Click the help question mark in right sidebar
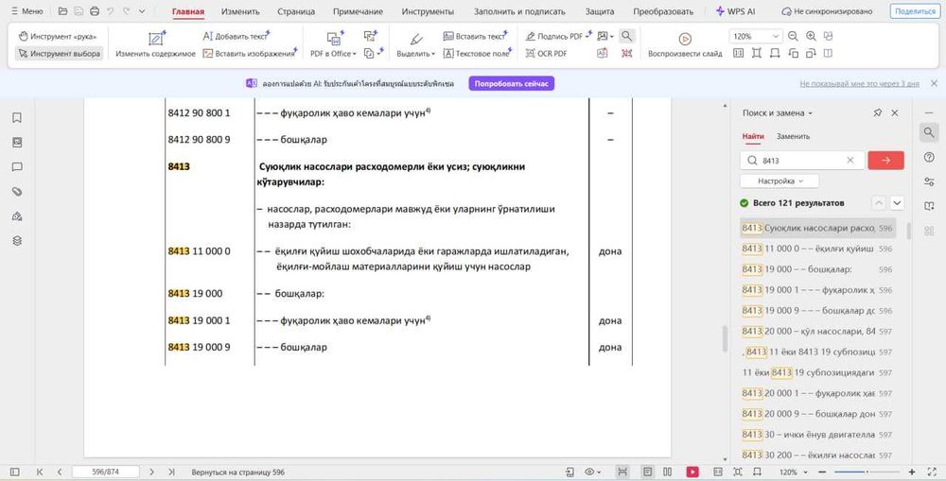The image size is (946, 481). (x=929, y=157)
